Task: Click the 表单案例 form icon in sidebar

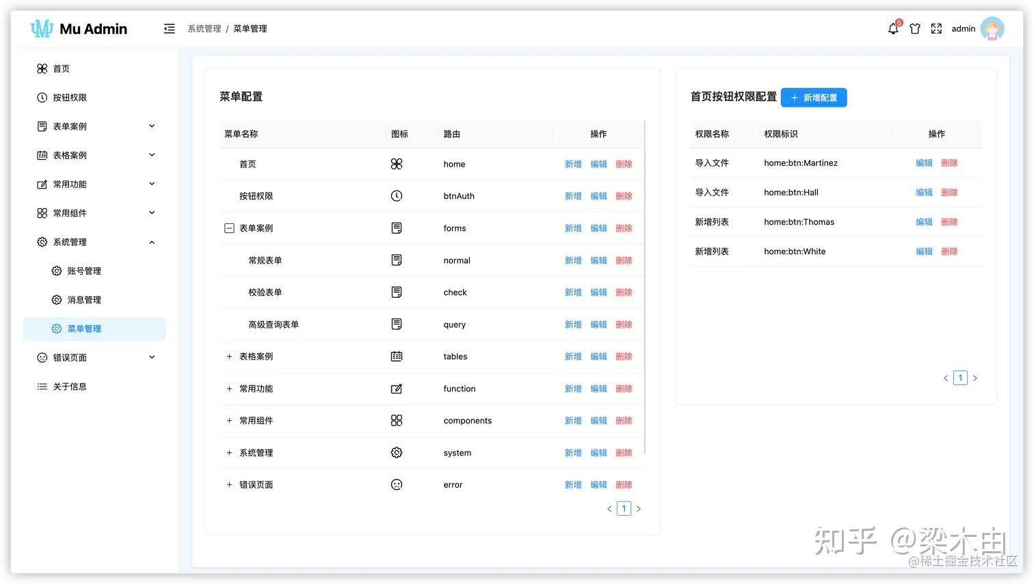Action: pyautogui.click(x=41, y=126)
